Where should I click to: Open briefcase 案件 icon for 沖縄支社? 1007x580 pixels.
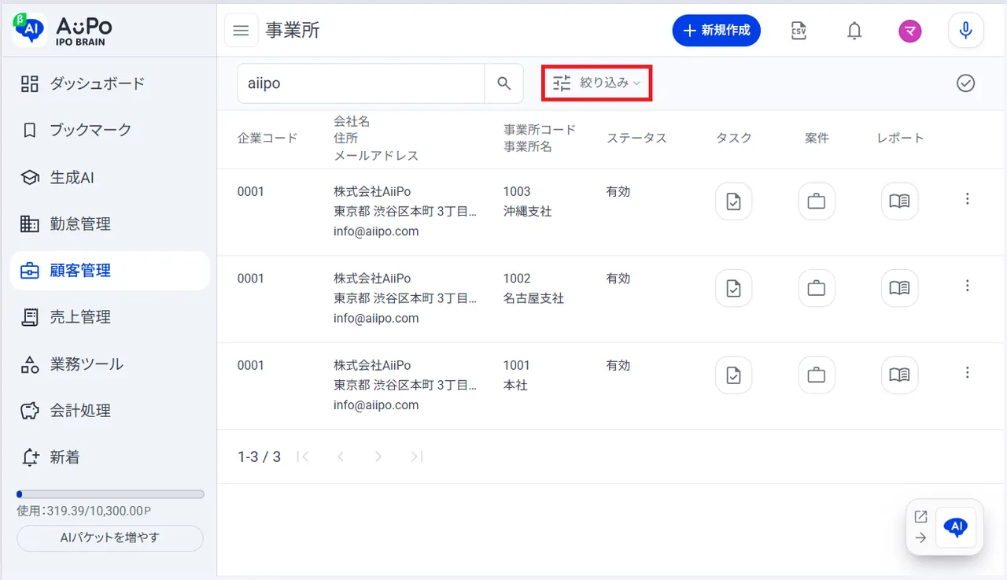pyautogui.click(x=817, y=201)
